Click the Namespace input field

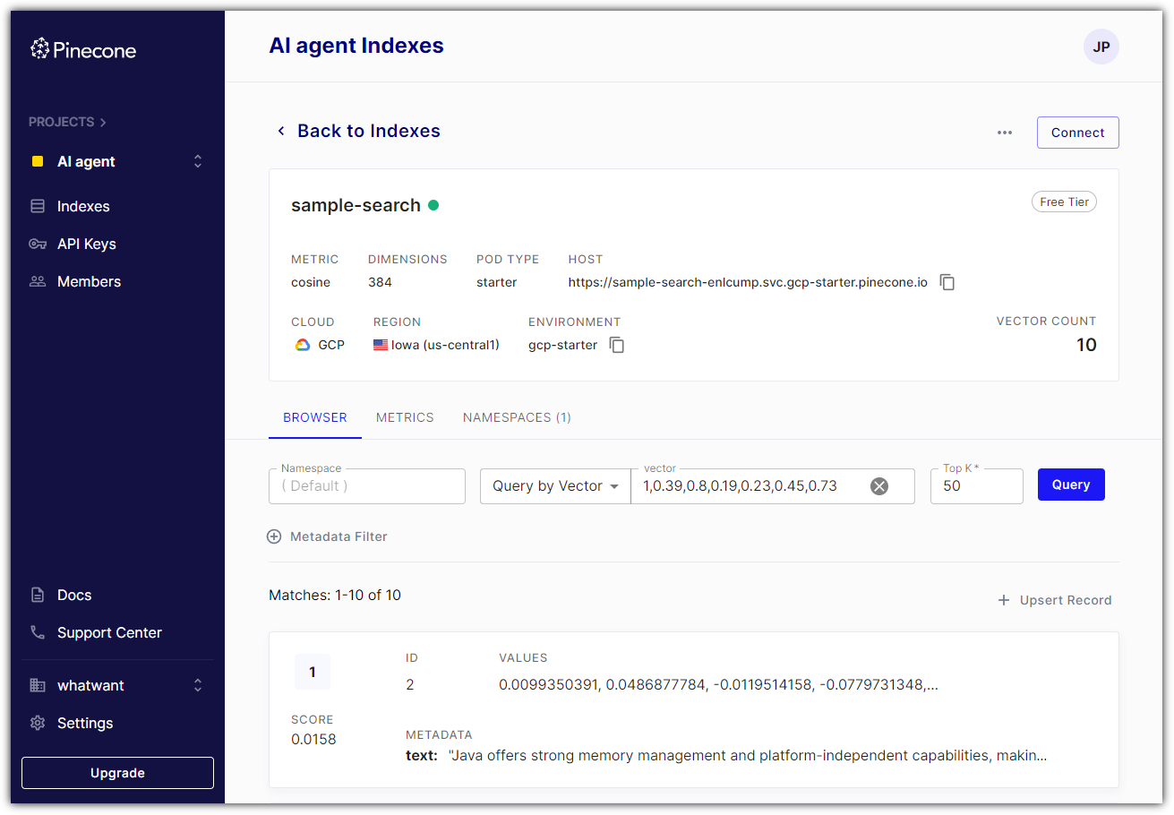pos(367,486)
